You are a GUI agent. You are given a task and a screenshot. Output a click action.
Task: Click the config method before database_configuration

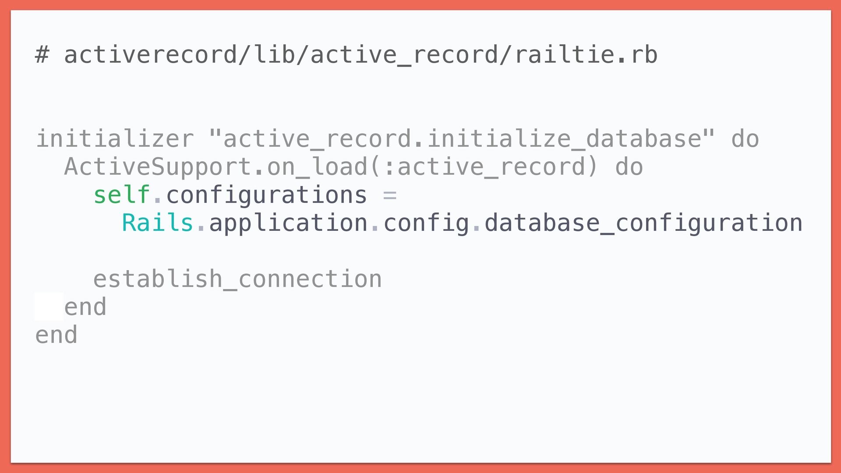pyautogui.click(x=426, y=223)
